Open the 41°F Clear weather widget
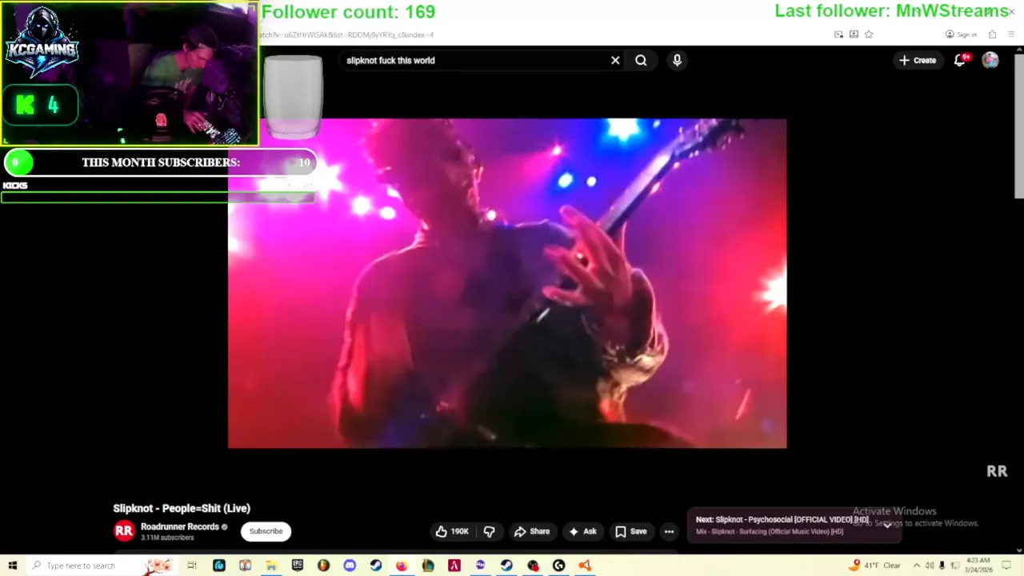Screen dimensions: 1024x576 pyautogui.click(x=875, y=566)
